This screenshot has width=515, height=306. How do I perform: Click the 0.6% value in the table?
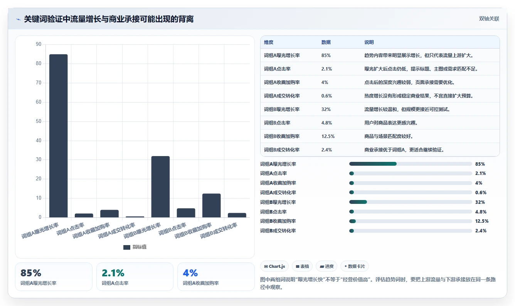click(327, 96)
